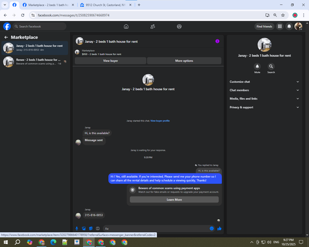Open the account profile picture menu
Screen dimensions: 309x247
coord(298,27)
